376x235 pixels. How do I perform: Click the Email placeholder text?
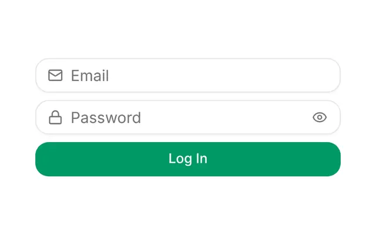click(x=90, y=76)
